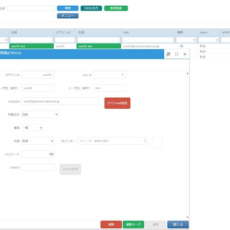Select the second green user01 test cell
The image size is (230, 230).
[99, 46]
